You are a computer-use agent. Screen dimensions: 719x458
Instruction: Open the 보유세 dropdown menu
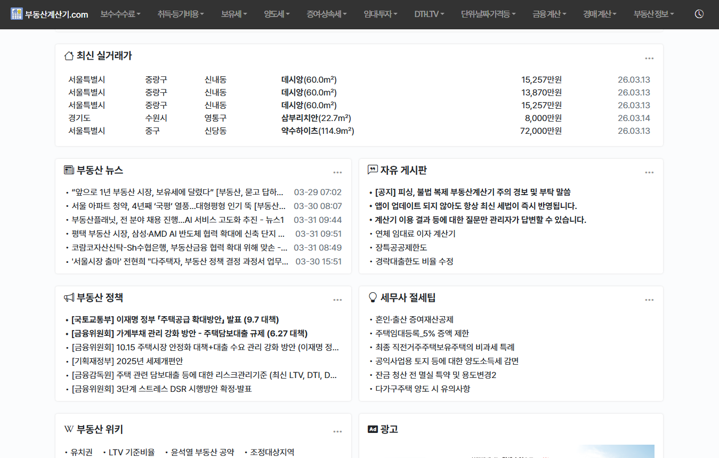233,14
